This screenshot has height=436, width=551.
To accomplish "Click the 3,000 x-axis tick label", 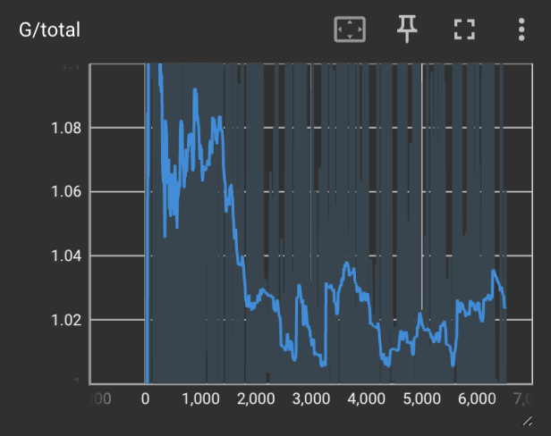I will (x=311, y=398).
